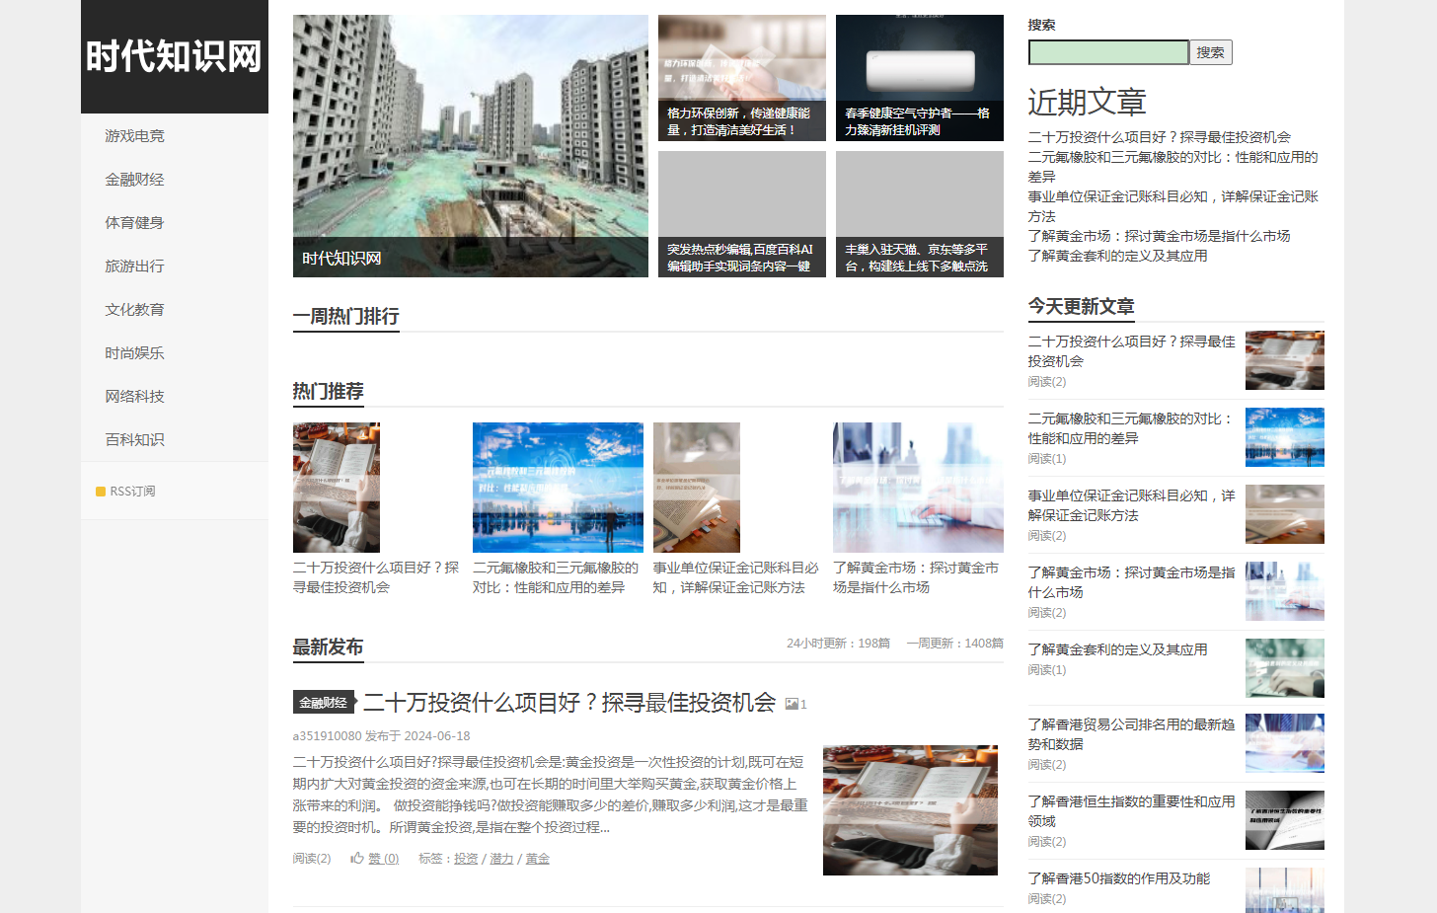Click the large book image beside the article excerpt
Screen dimensions: 1437x913
tap(910, 810)
